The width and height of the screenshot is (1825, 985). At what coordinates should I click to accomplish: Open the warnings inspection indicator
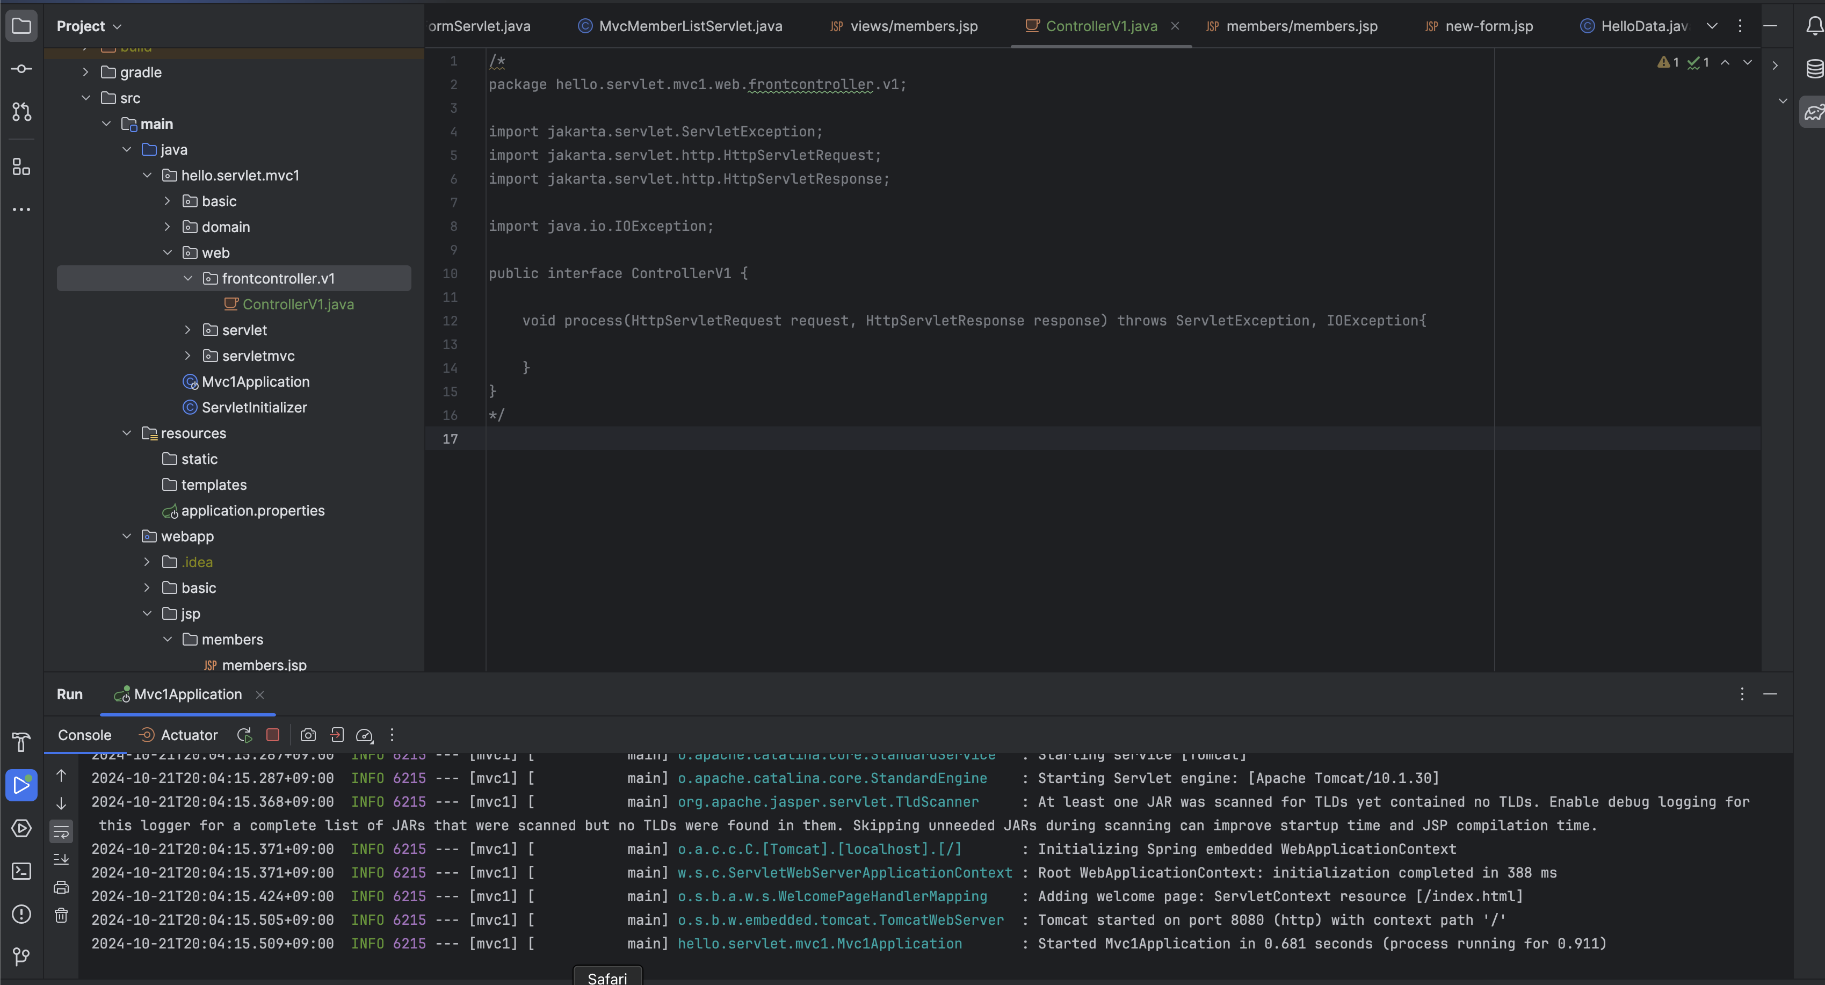1668,62
